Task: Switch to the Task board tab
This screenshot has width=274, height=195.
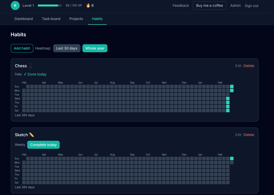Action: pyautogui.click(x=51, y=19)
